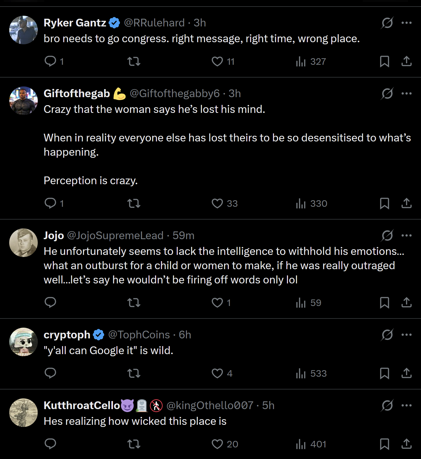Reply to Giftofthegab's perception tweet

(51, 203)
